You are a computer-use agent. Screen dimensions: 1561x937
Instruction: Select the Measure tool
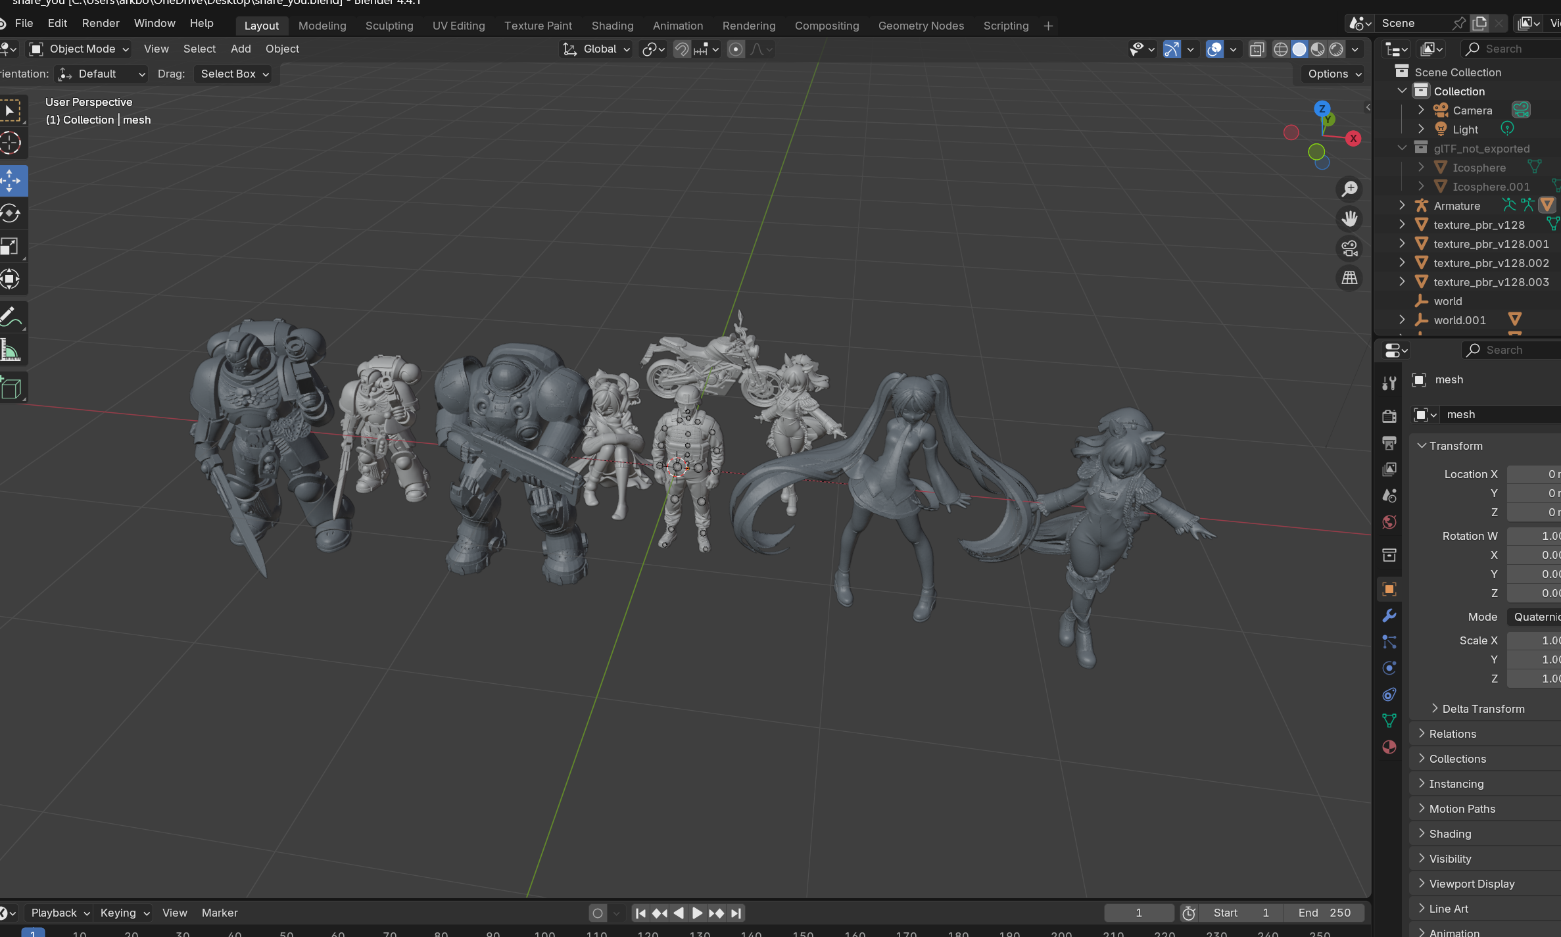pyautogui.click(x=11, y=350)
